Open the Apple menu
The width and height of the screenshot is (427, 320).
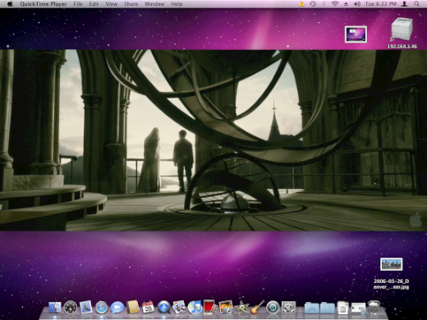[10, 4]
